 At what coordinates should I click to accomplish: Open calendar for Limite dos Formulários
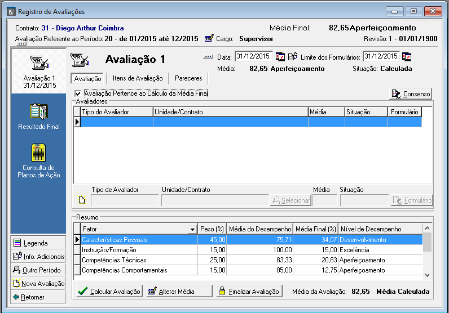click(x=407, y=56)
